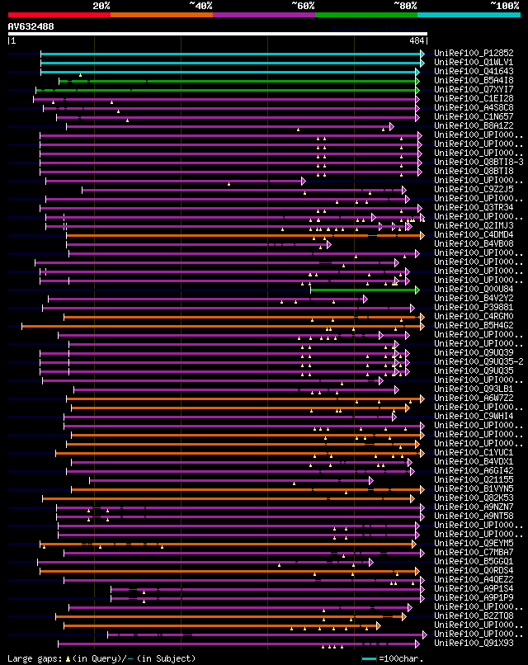Screen dimensions: 528x665
Task: Select the UniRef100_Q91X93 label
Action: 474,643
